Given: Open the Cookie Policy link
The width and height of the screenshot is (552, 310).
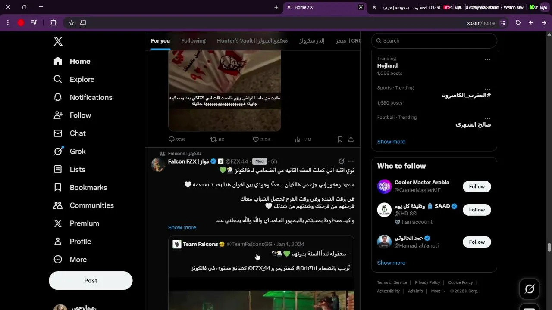Looking at the screenshot, I should [461, 282].
